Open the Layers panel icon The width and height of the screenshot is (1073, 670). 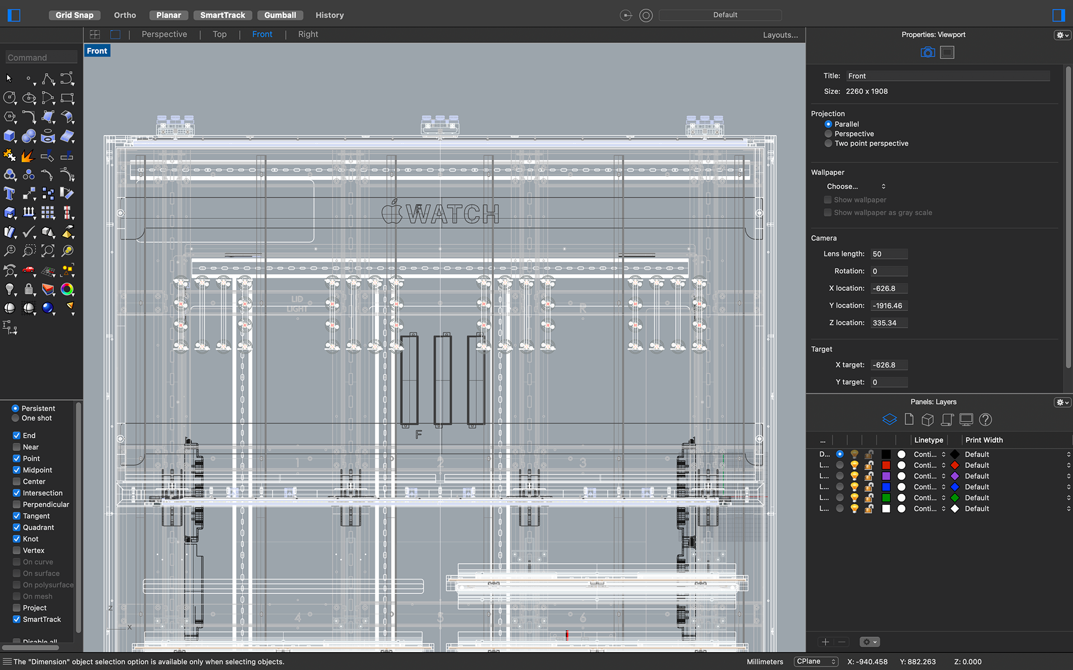889,419
